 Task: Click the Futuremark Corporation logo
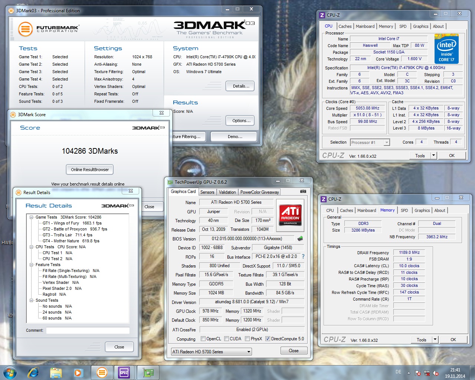(48, 29)
